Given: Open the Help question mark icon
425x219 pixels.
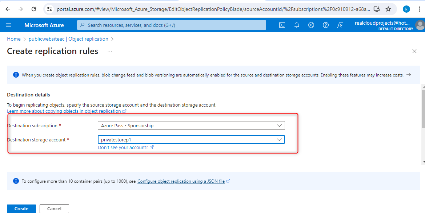Looking at the screenshot, I should (326, 25).
